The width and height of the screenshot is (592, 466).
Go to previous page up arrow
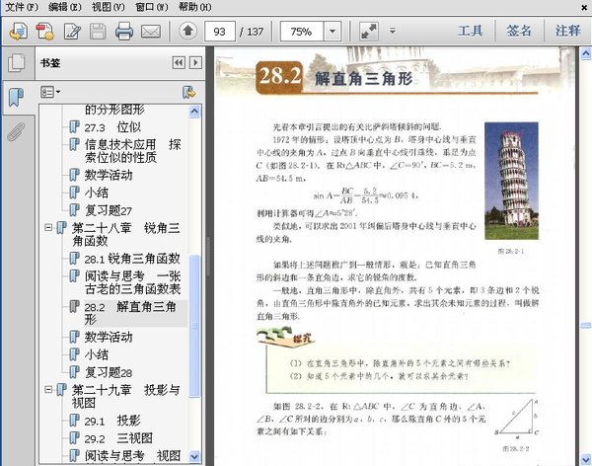pos(187,31)
